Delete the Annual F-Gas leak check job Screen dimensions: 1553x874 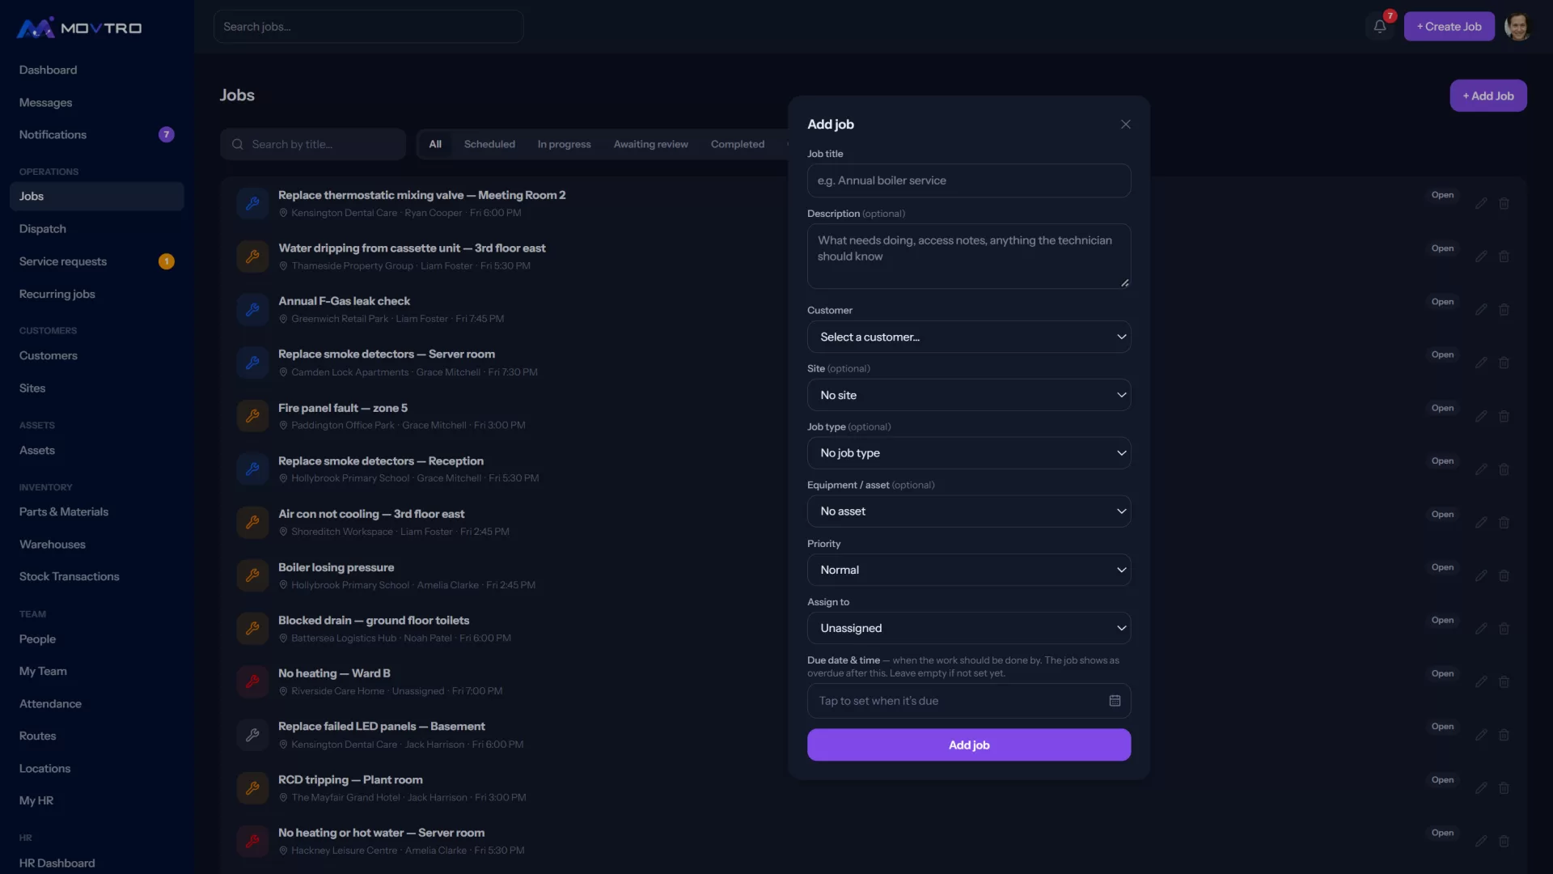click(x=1504, y=310)
